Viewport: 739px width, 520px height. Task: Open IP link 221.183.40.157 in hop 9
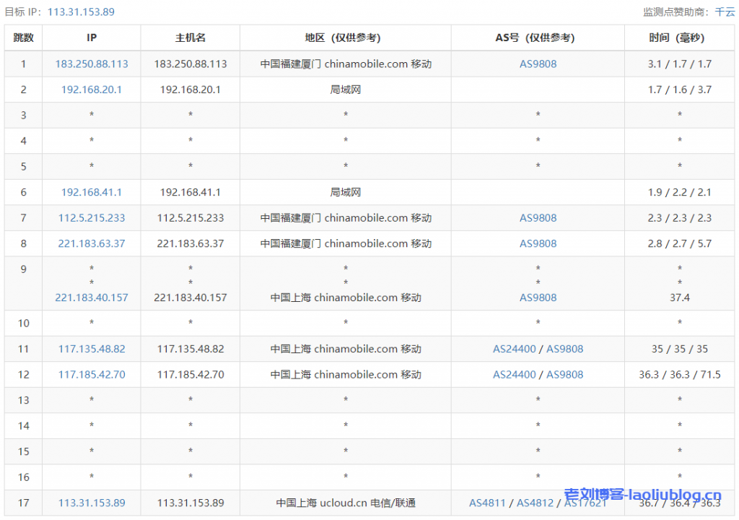tap(92, 297)
